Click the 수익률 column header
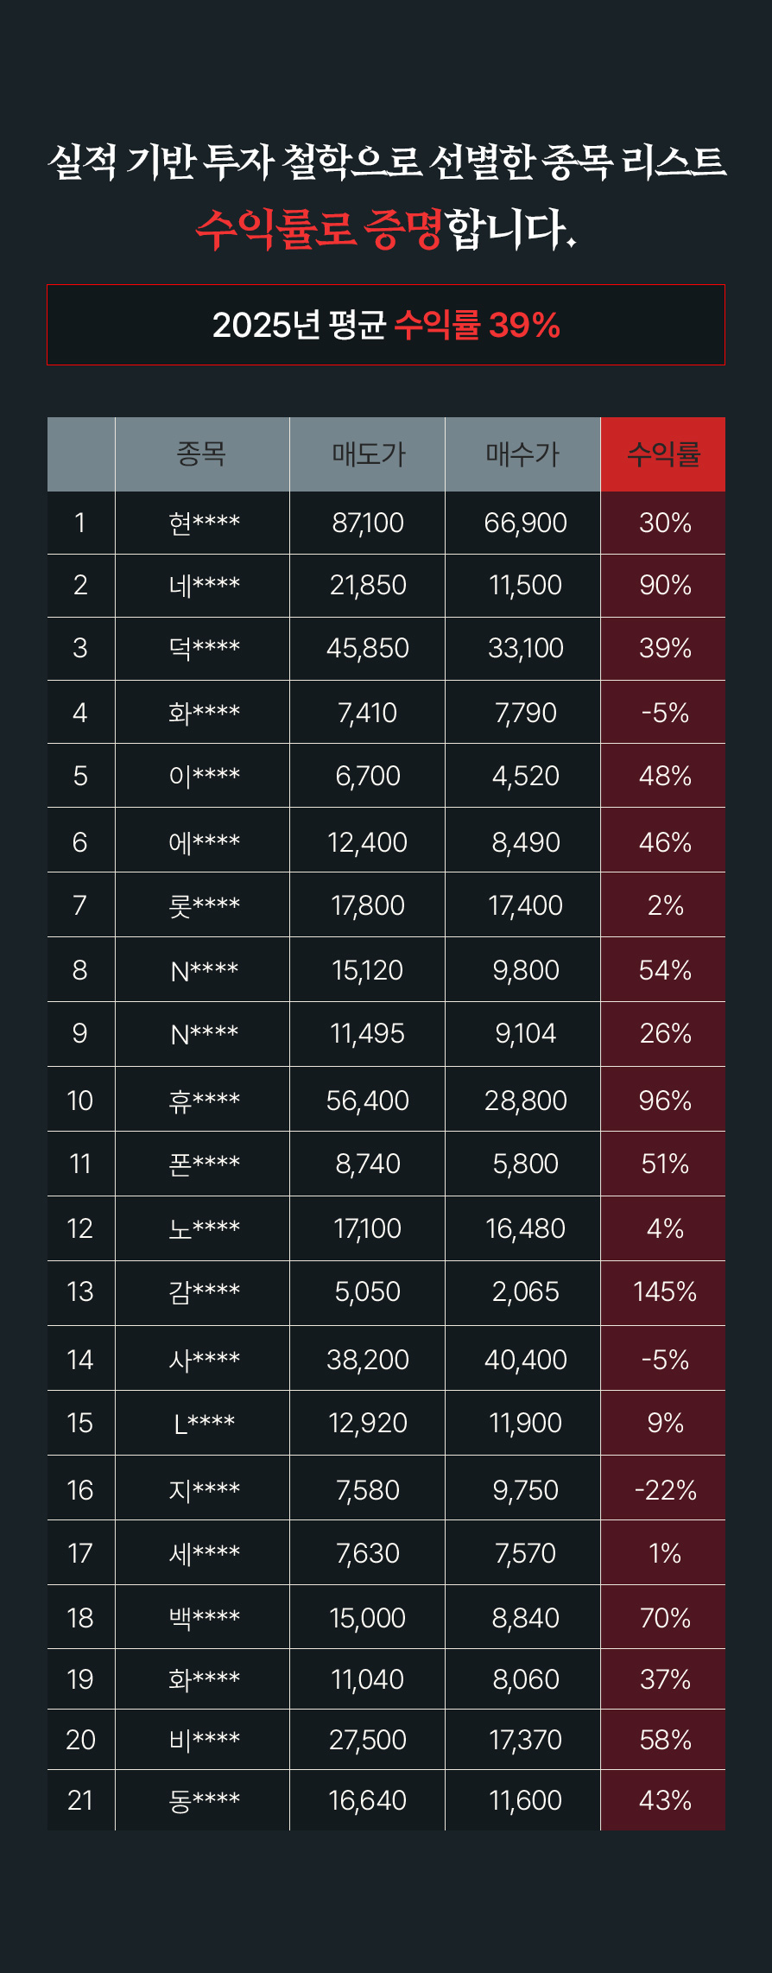 click(x=663, y=454)
